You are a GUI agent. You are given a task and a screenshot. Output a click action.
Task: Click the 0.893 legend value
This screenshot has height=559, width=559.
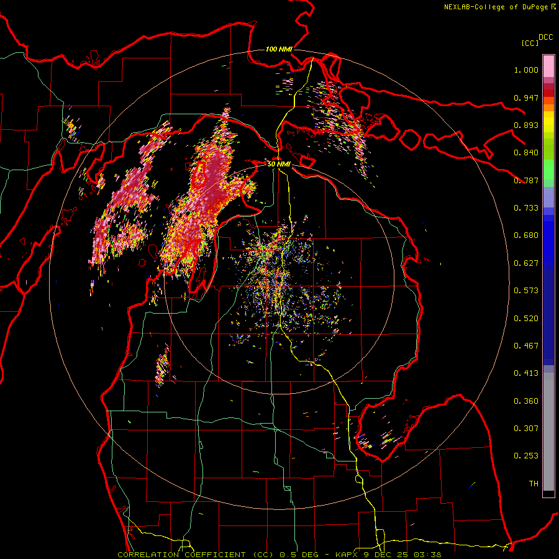[x=526, y=125]
